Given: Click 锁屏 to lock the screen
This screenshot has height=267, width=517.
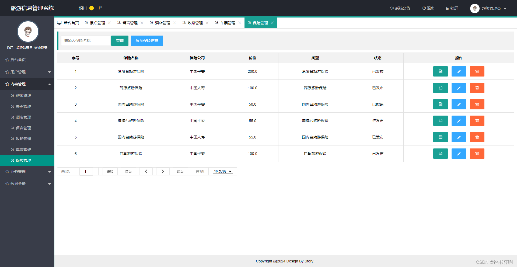Looking at the screenshot, I should [x=452, y=8].
